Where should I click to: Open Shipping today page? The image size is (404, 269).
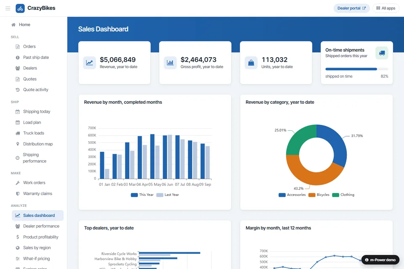[x=37, y=112]
